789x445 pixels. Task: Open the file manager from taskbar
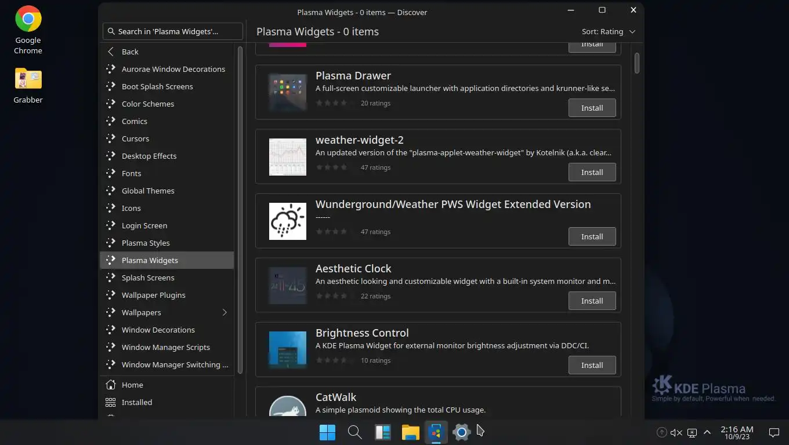410,432
